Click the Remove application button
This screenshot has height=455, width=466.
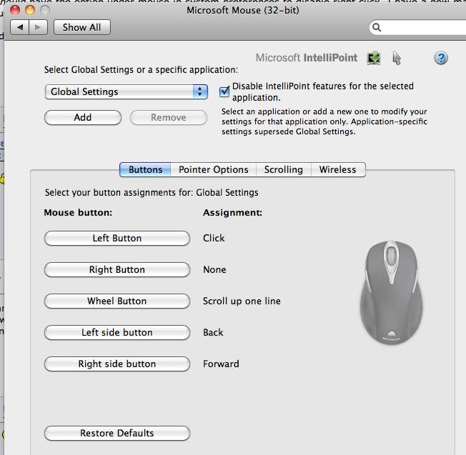[x=169, y=118]
